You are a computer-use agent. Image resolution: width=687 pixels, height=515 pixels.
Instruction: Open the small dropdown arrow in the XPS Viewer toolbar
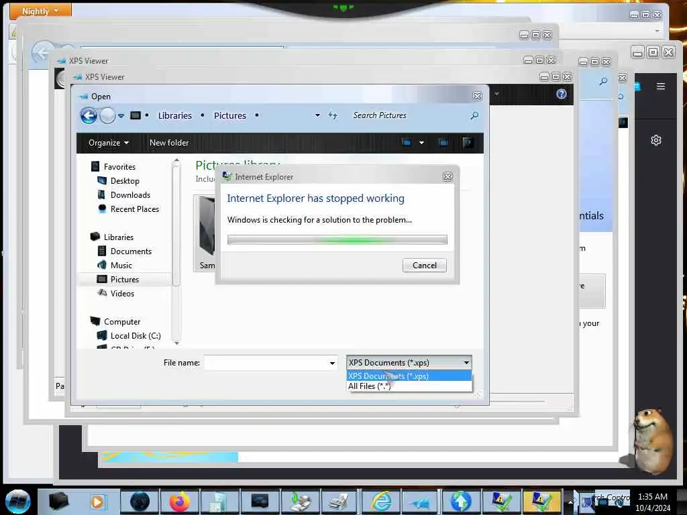pos(496,94)
